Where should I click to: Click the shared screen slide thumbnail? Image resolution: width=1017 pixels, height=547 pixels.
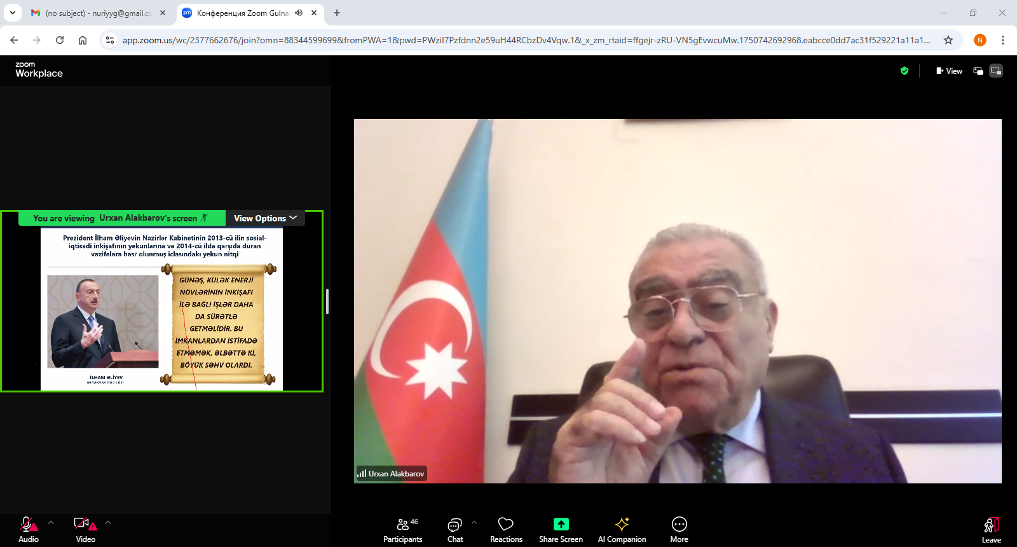click(161, 308)
